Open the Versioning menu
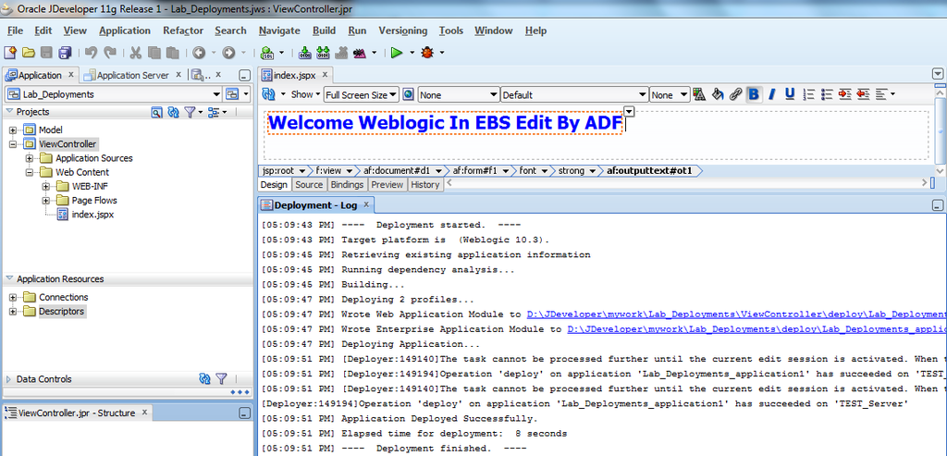 click(x=403, y=31)
